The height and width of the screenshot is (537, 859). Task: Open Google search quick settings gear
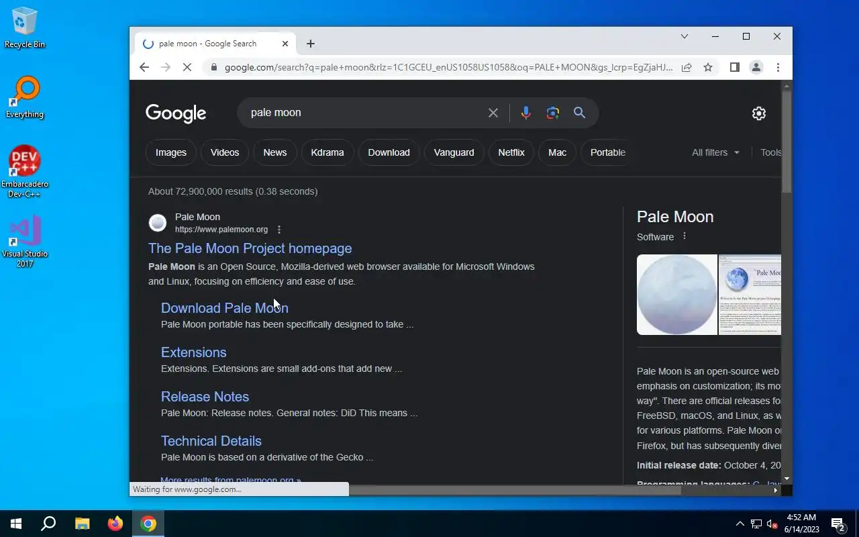(759, 113)
